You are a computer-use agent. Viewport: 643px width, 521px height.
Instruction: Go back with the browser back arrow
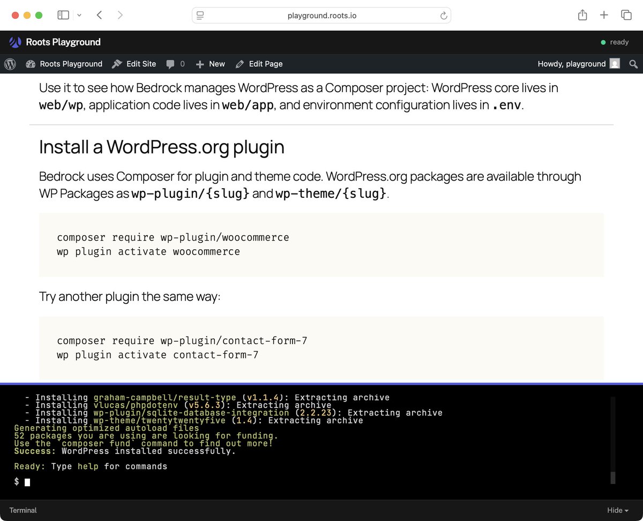(99, 15)
